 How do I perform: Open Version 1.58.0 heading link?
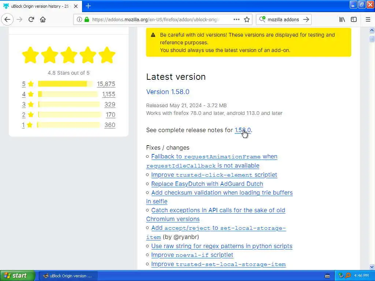coord(168,92)
